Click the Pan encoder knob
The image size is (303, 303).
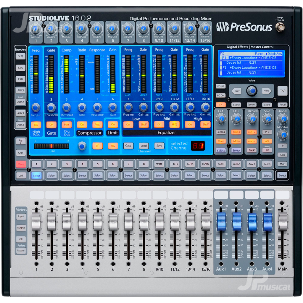(x=82, y=146)
